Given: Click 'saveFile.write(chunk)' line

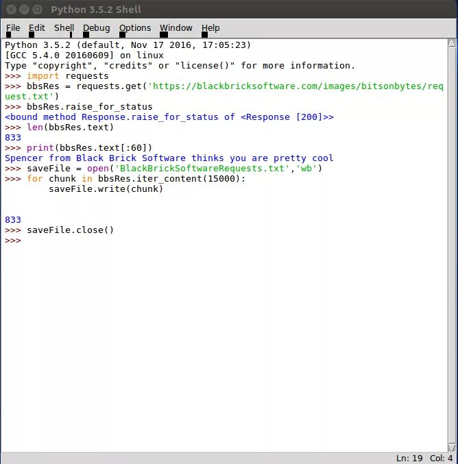Looking at the screenshot, I should pos(106,188).
